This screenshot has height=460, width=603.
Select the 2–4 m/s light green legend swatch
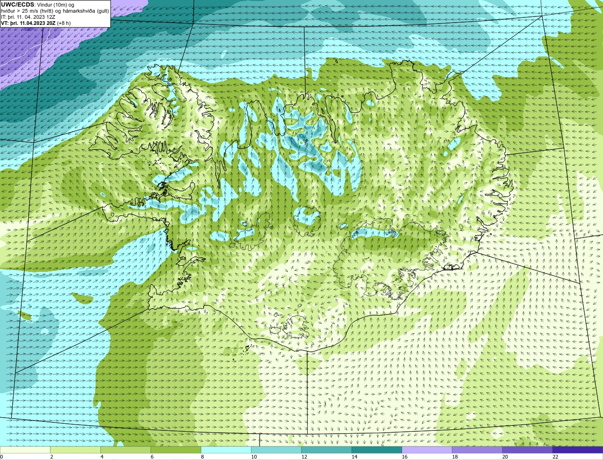75,450
